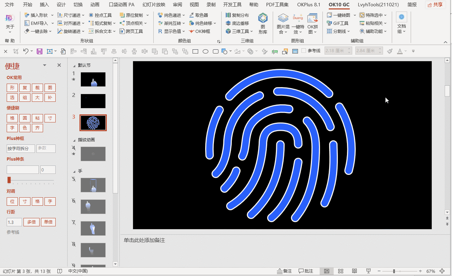
Task: Click the 单倍 line spacing button
Action: (48, 222)
